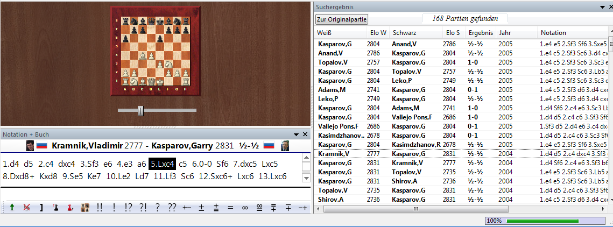Viewport: 613px width, 227px height.
Task: Click the small chessboard diagram icon
Action: 84,208
